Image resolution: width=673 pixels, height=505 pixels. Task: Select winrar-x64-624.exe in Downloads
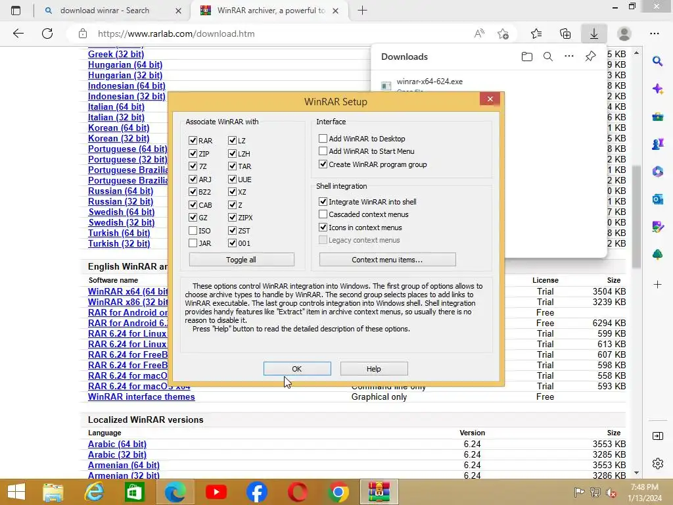point(430,82)
